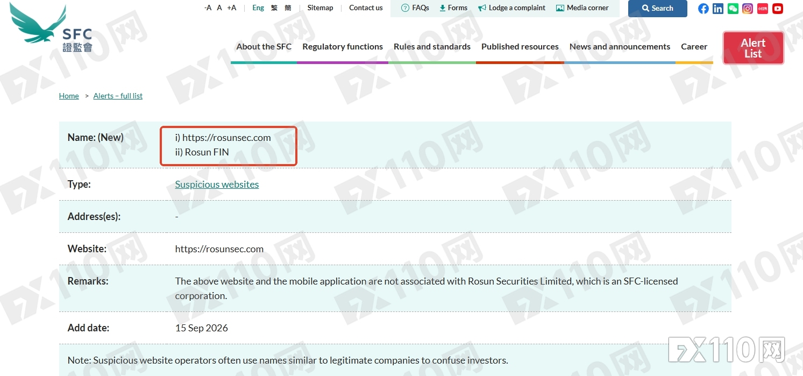Increase font size with +A
This screenshot has height=376, width=803.
coord(232,8)
